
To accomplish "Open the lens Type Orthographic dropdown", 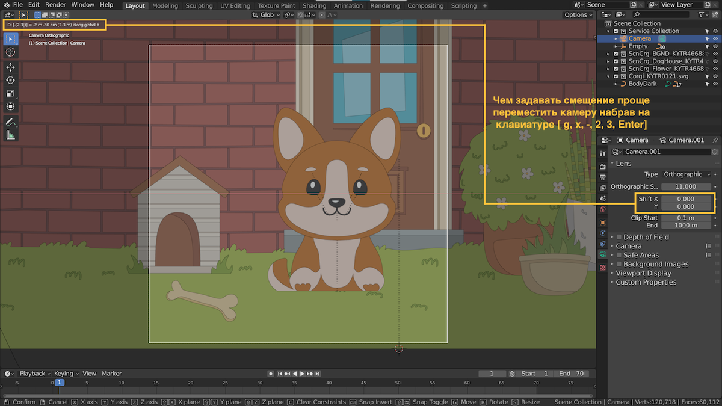I will pos(686,174).
